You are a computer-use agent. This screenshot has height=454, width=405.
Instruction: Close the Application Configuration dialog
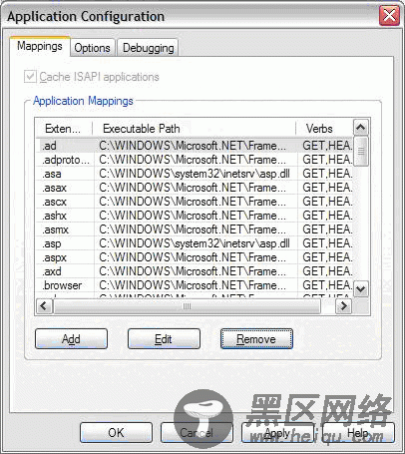pyautogui.click(x=389, y=15)
